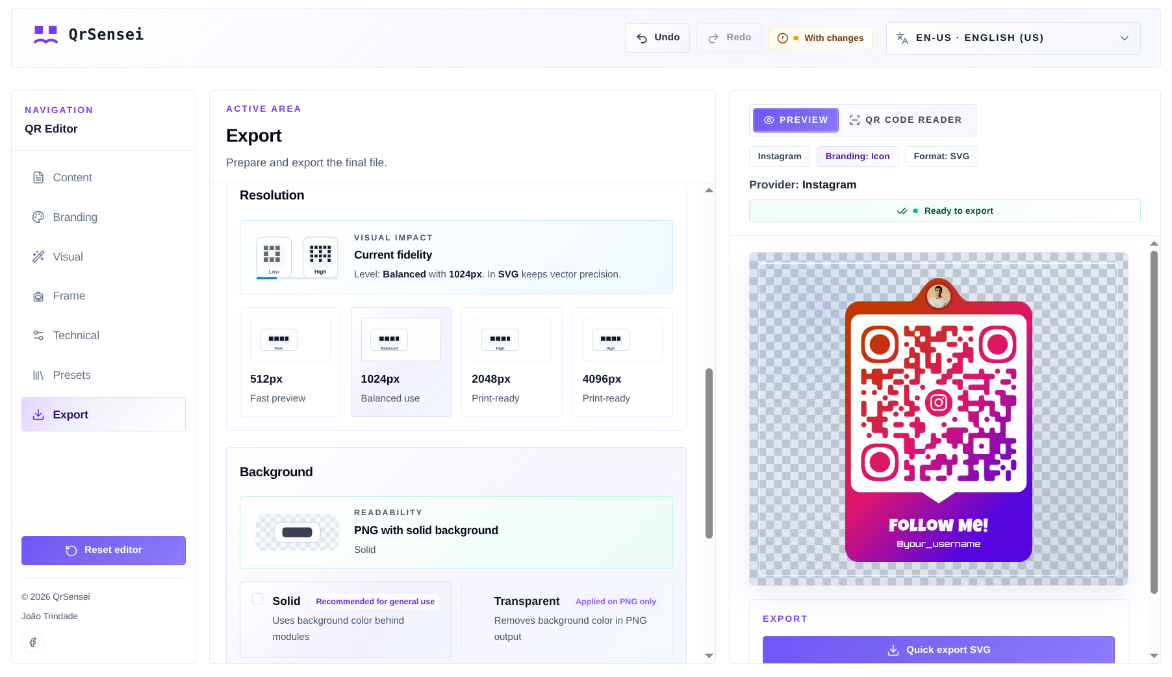Click the double-check icon in Ready to export
The image size is (1172, 677).
(902, 211)
